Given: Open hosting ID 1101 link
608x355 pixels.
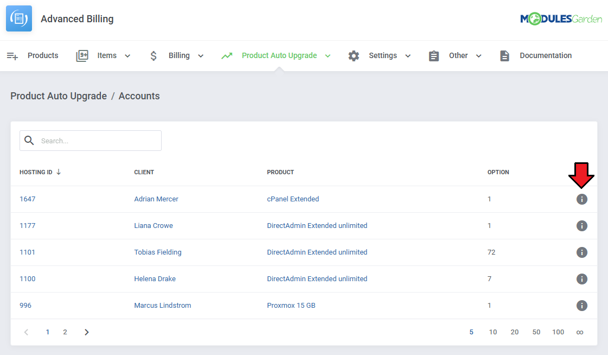Looking at the screenshot, I should click(27, 252).
